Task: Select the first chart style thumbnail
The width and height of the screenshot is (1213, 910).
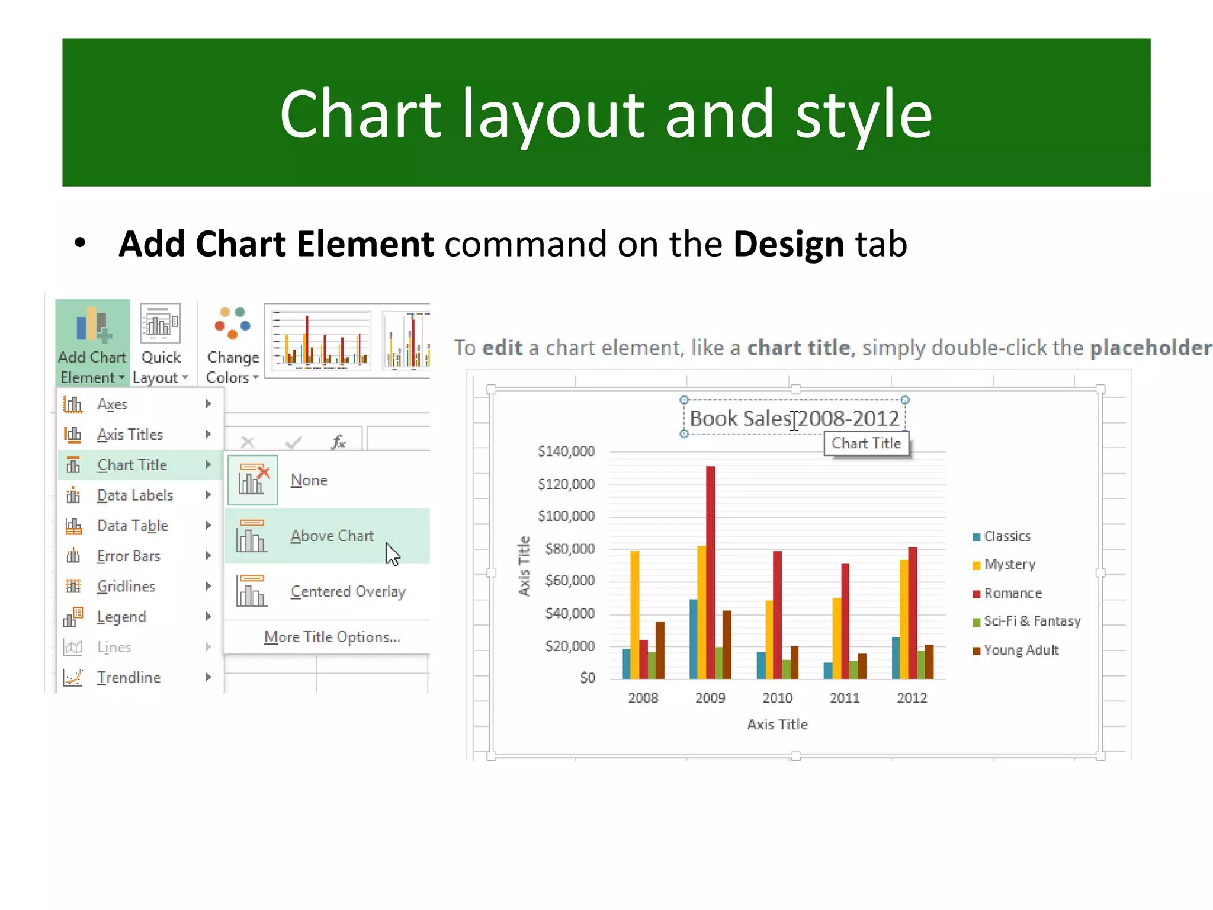Action: coord(320,341)
